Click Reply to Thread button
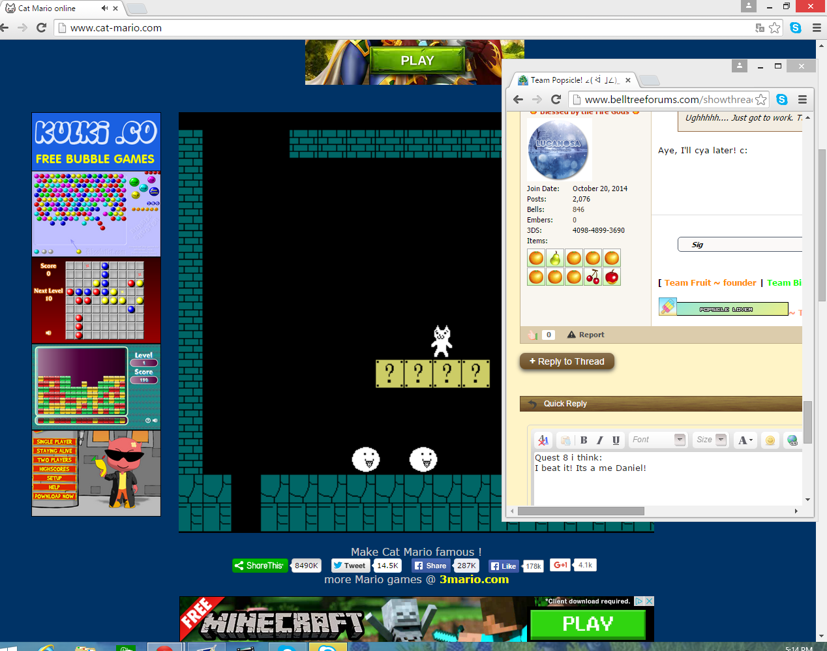Image resolution: width=827 pixels, height=651 pixels. [567, 361]
